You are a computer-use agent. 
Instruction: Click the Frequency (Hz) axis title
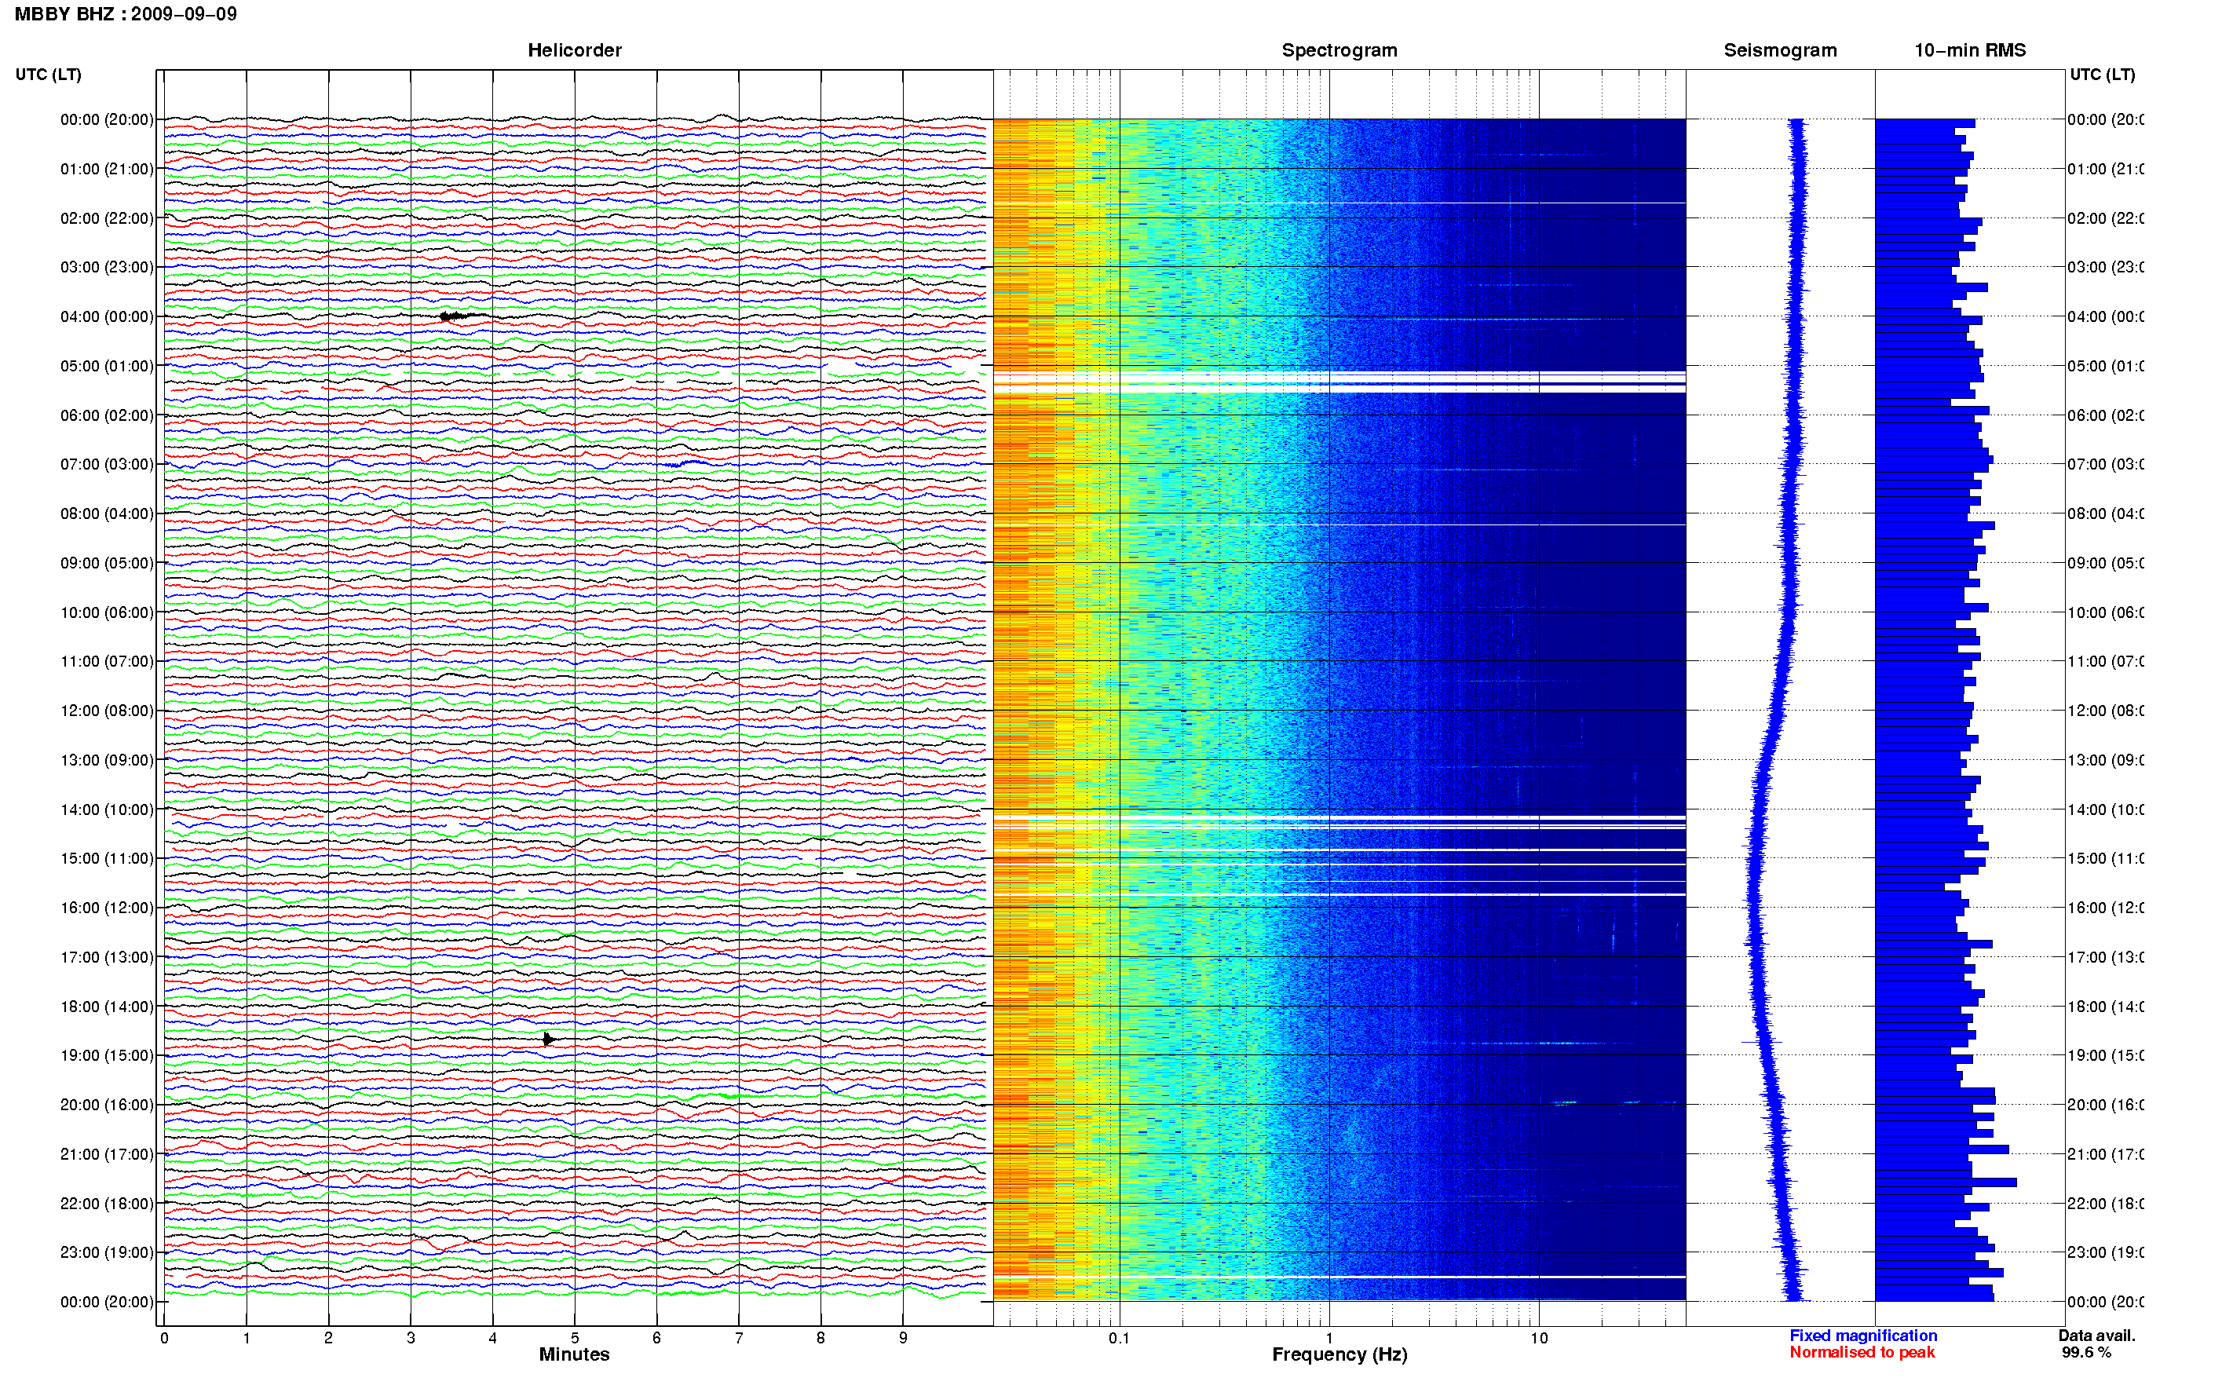tap(1339, 1355)
